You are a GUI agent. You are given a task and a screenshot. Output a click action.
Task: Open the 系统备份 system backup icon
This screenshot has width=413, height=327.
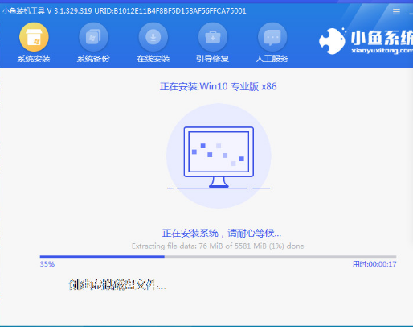tap(93, 37)
